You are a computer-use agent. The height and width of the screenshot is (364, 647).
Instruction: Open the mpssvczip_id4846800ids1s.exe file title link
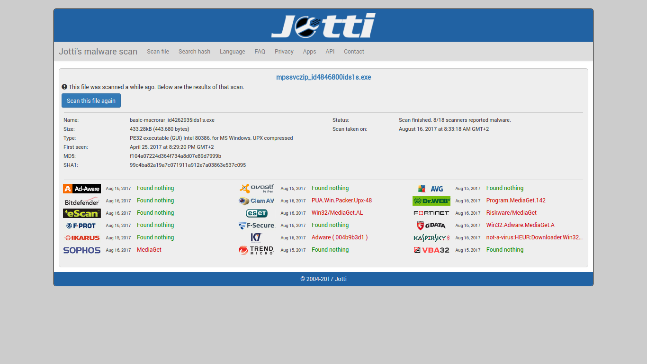pos(323,77)
